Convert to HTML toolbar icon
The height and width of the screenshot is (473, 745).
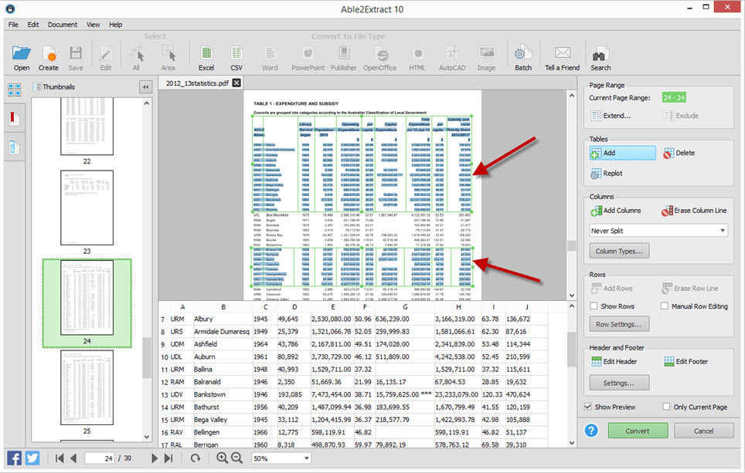pyautogui.click(x=417, y=58)
